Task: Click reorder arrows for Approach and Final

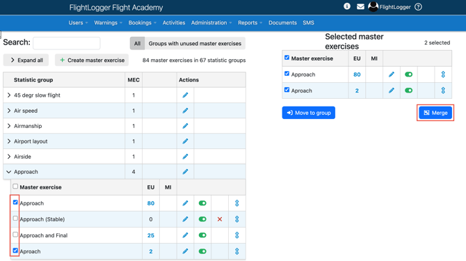Action: (x=237, y=235)
